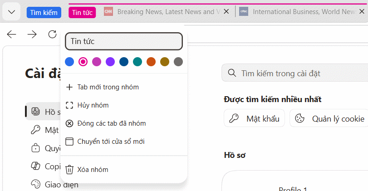Click the profile icon in sidebar
The width and height of the screenshot is (368, 191).
pyautogui.click(x=35, y=111)
